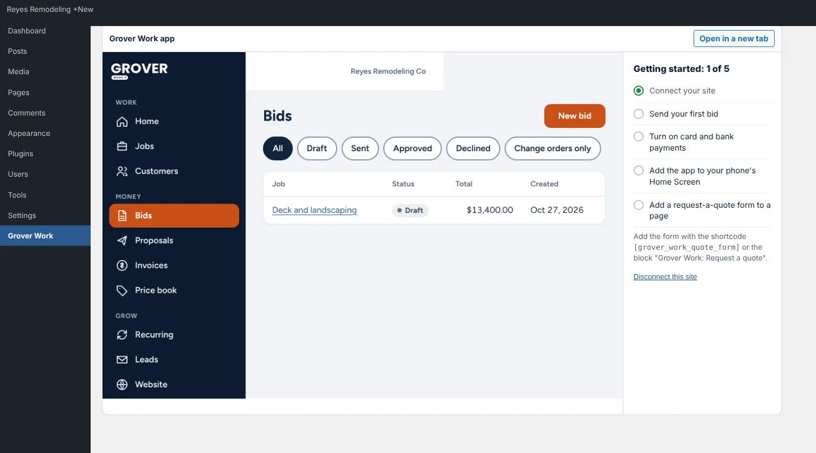Select the request-a-quote form radio

coord(639,205)
